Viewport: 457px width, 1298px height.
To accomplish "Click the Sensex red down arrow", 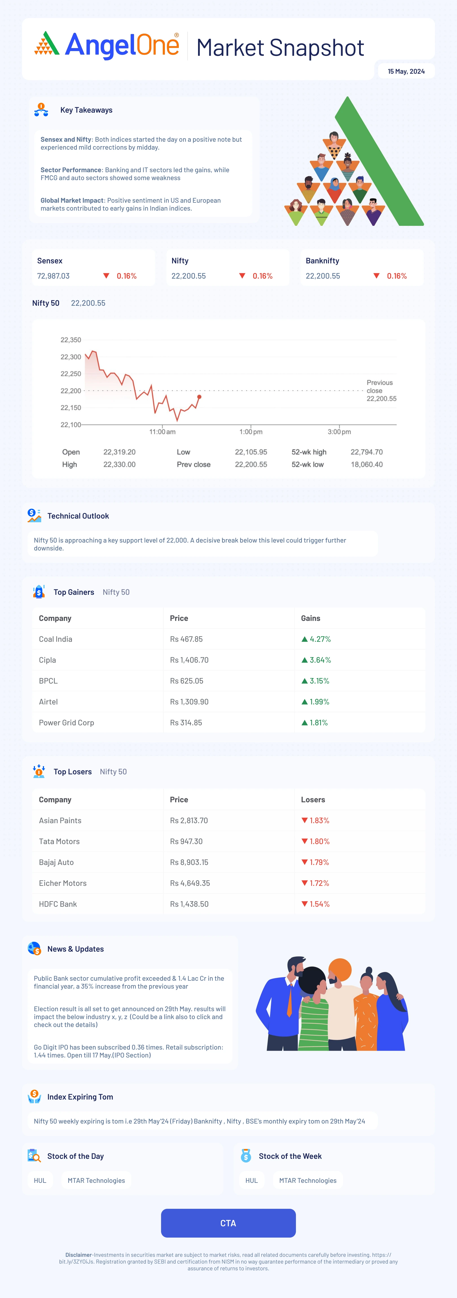I will [106, 276].
